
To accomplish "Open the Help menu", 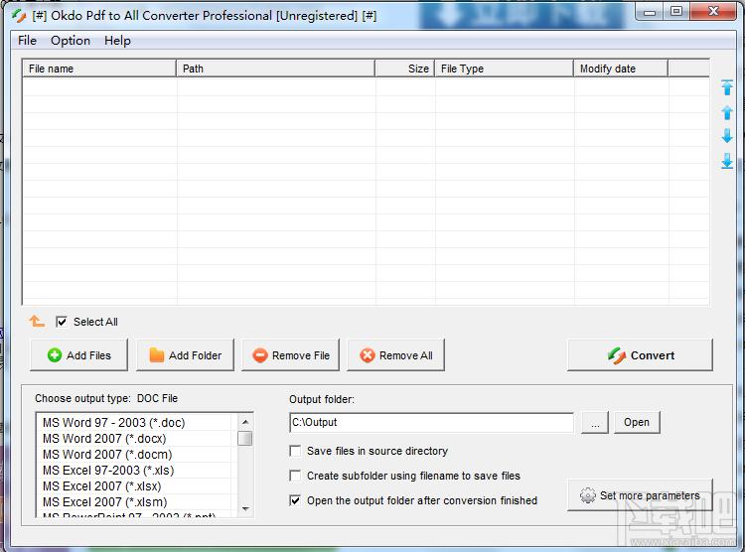I will click(x=117, y=41).
